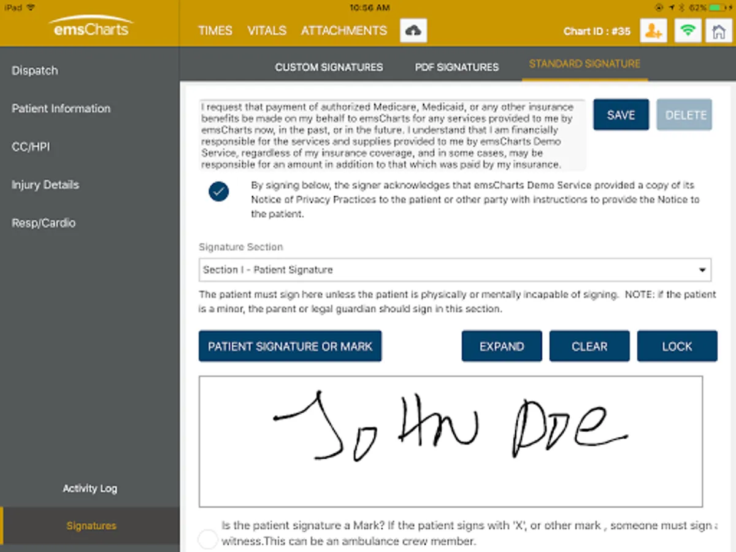Open the Signature Section dropdown
Viewport: 736px width, 552px height.
(x=455, y=270)
